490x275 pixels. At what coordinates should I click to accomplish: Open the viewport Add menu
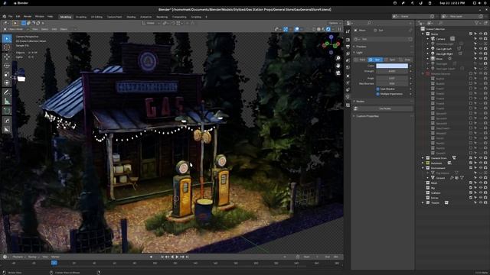tap(54, 29)
